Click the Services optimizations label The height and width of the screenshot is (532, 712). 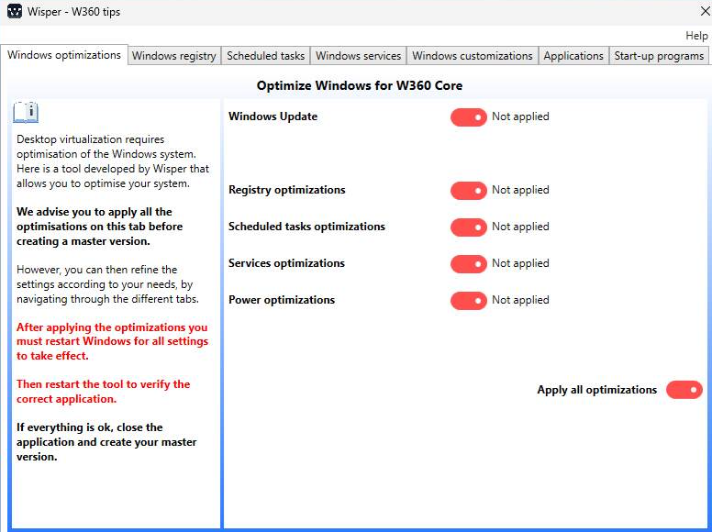[286, 263]
